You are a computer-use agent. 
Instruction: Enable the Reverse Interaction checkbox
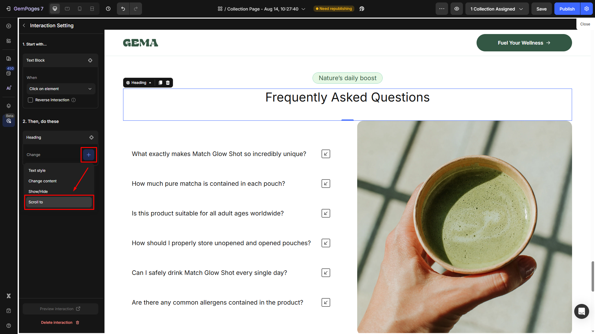[x=30, y=100]
